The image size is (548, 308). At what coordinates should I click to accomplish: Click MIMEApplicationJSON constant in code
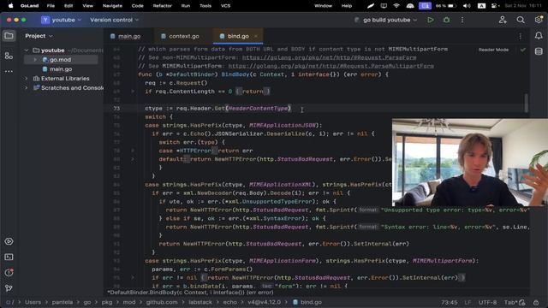[283, 126]
